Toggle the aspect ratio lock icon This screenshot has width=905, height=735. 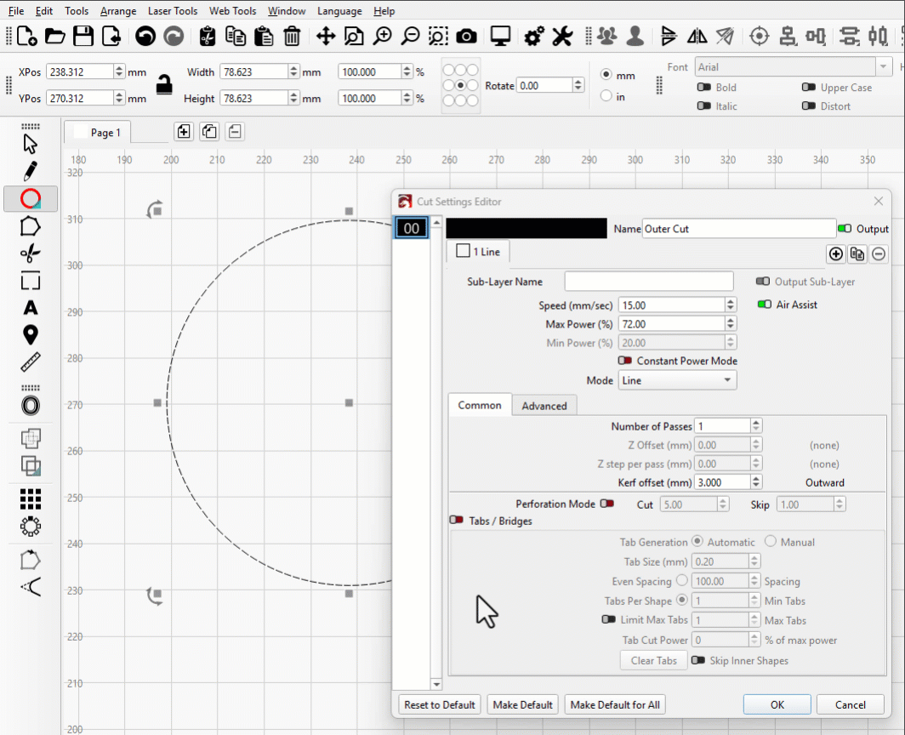click(x=164, y=85)
